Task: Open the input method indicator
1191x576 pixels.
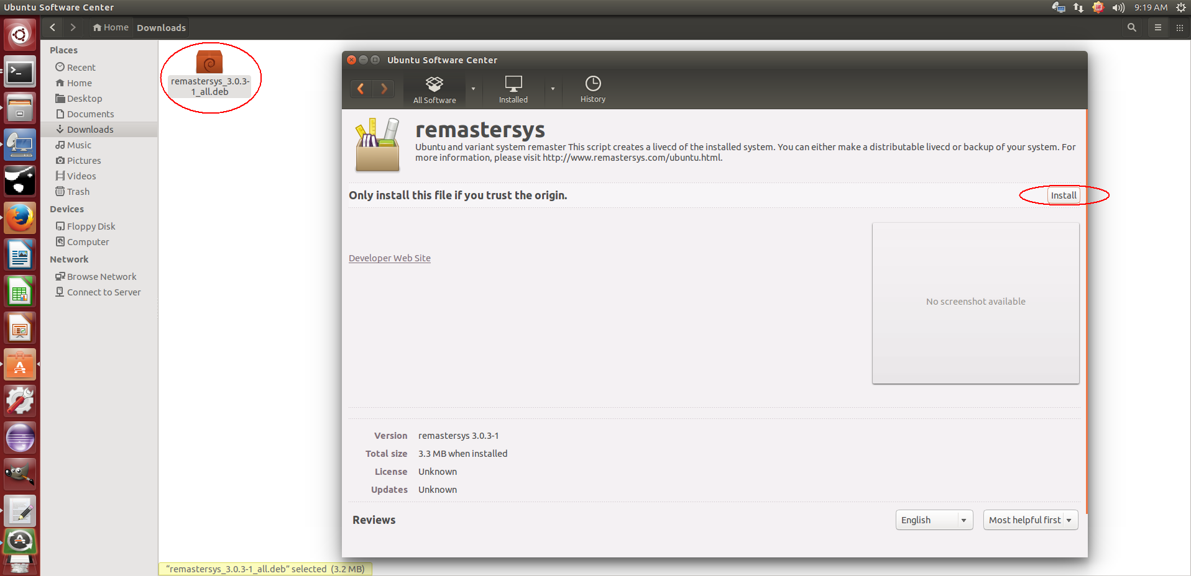Action: point(1098,7)
